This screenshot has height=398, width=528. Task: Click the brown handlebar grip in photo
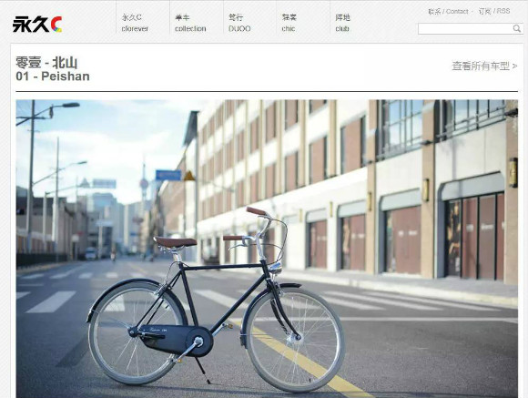(256, 211)
